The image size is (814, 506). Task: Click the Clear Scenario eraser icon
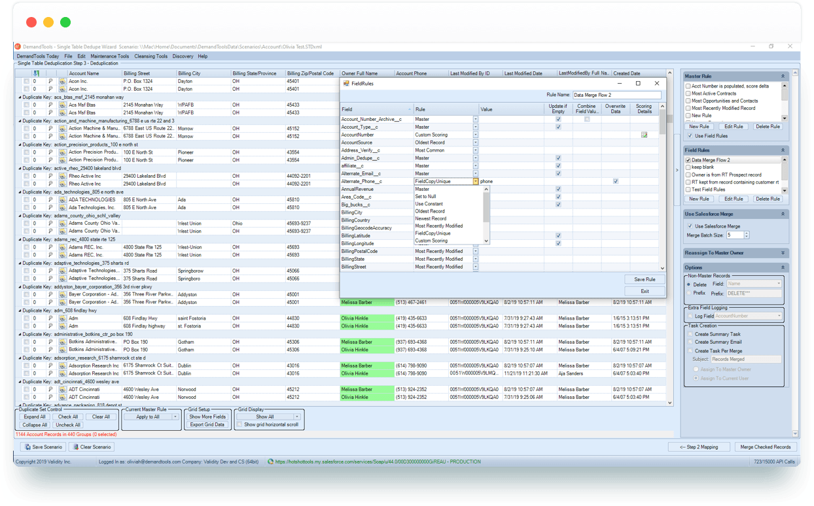(75, 447)
